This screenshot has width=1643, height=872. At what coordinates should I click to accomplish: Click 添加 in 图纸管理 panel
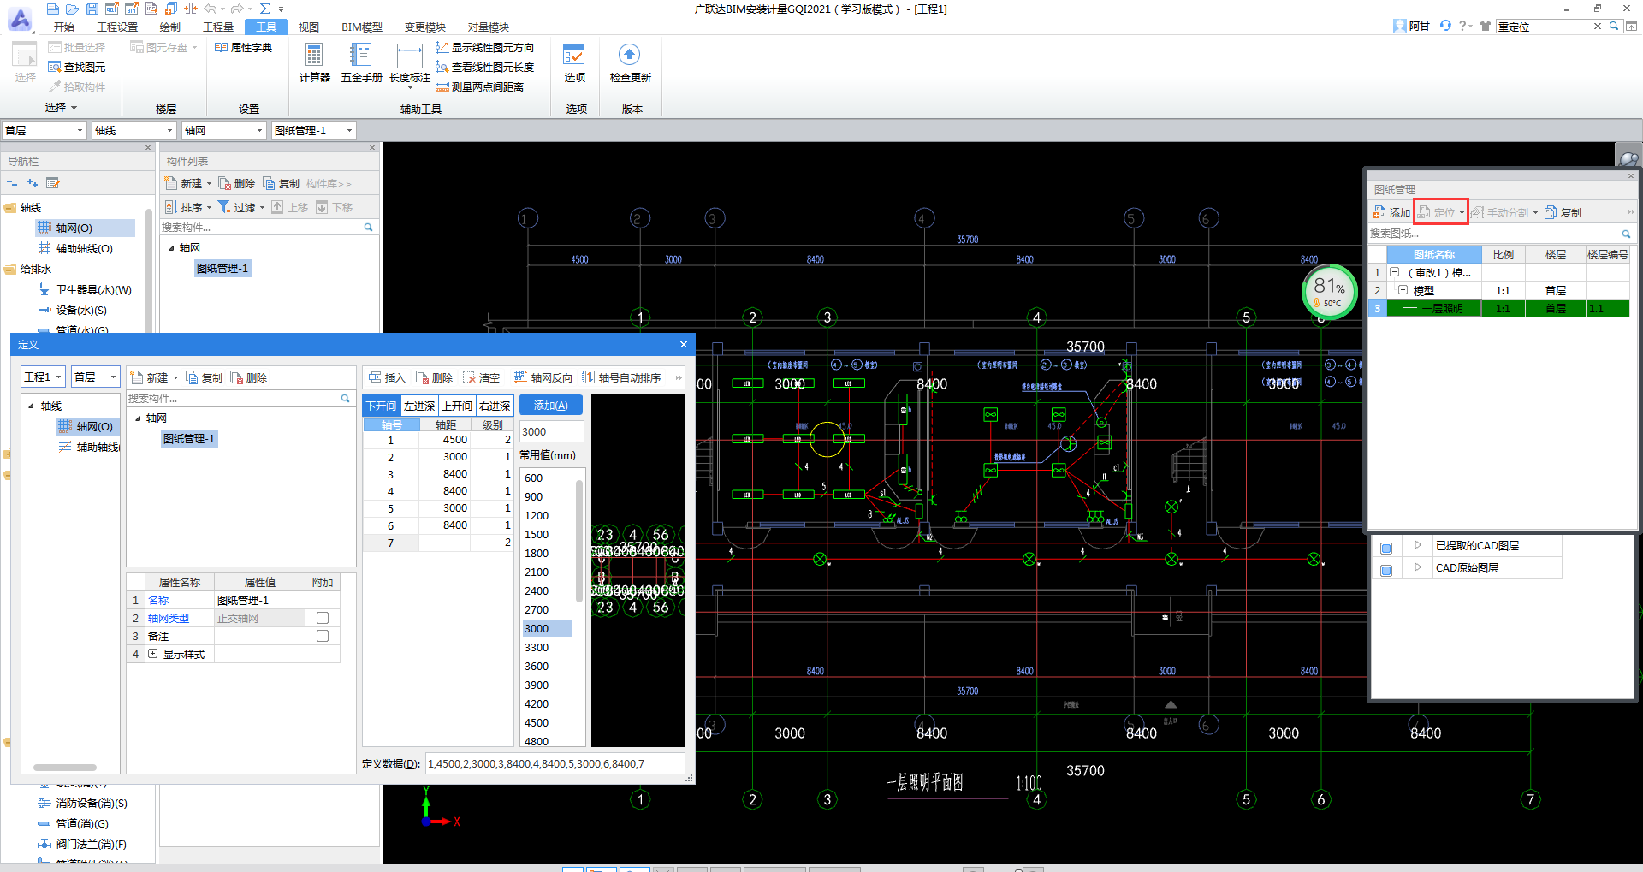[x=1391, y=212]
